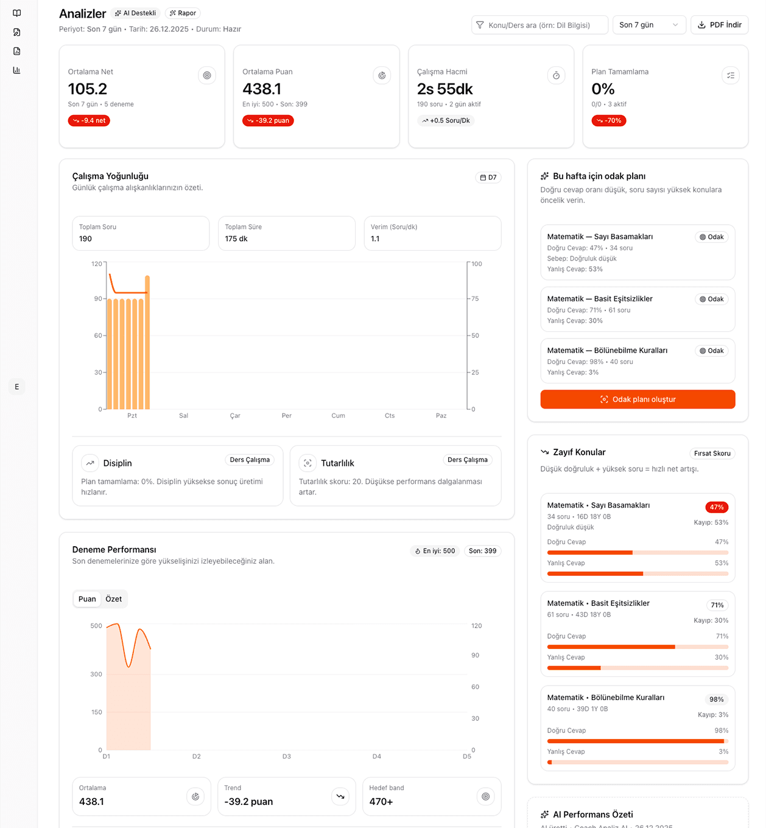Toggle the Odak badge for Basit Eşitsizlikler
The height and width of the screenshot is (828, 766).
pos(711,299)
